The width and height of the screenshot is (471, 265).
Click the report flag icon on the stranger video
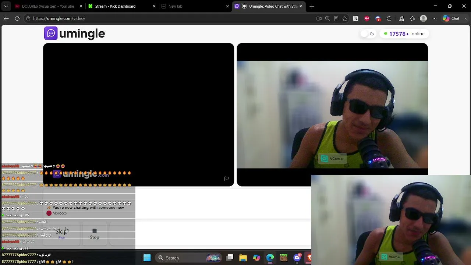tap(226, 179)
